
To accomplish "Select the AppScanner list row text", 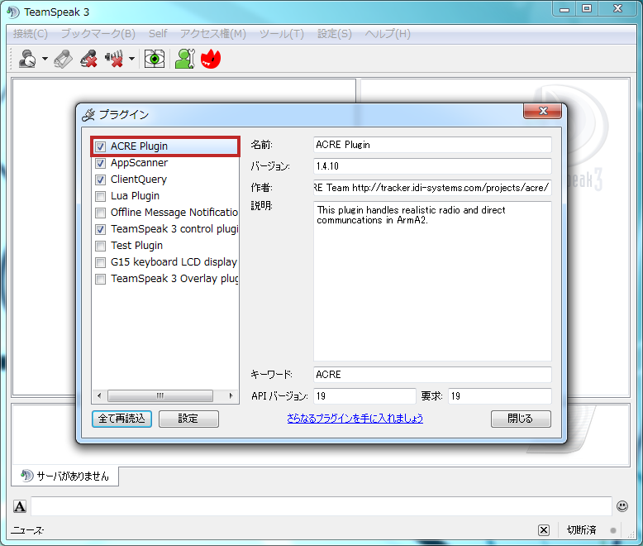I will [139, 163].
